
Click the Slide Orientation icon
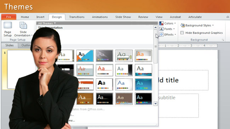tap(23, 25)
